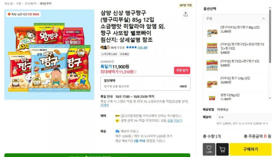Click the 카카오페이 discount info icon
Viewport: 273px width, 157px height.
tap(180, 116)
